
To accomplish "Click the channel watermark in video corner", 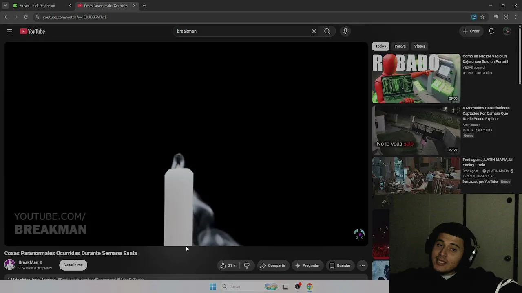I will (359, 234).
